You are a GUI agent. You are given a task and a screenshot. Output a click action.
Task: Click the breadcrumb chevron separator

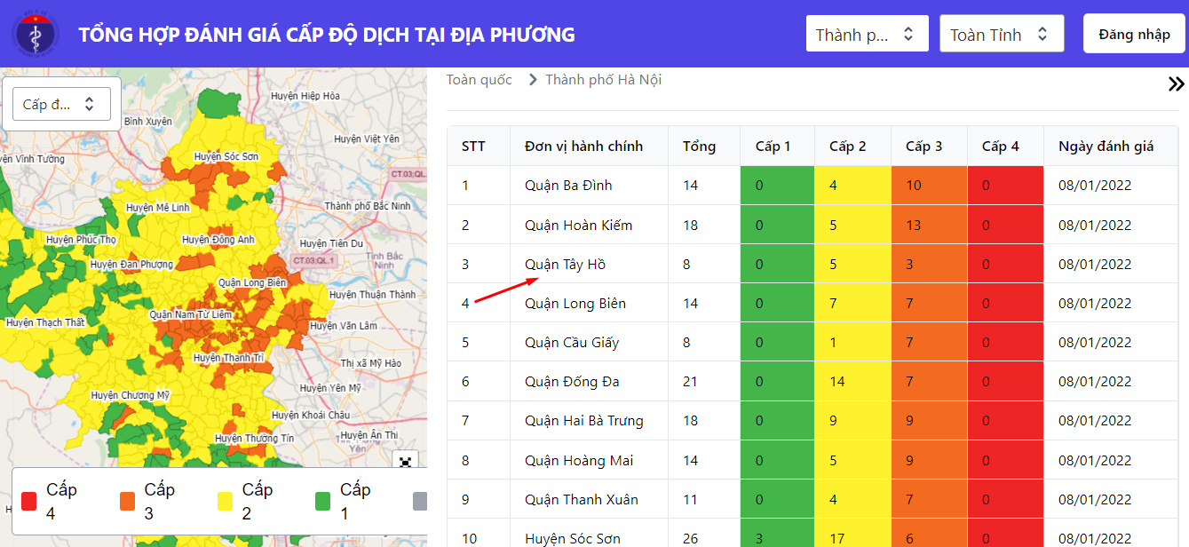point(533,80)
